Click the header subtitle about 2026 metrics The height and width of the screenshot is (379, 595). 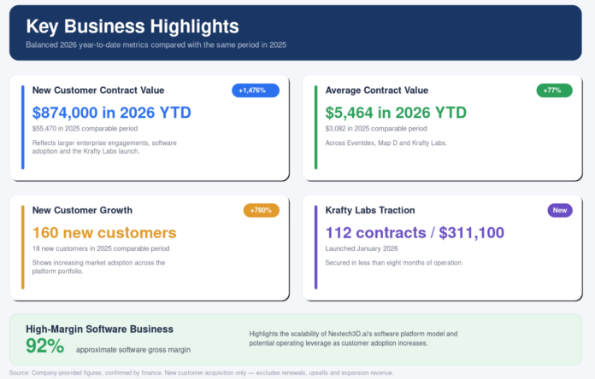click(x=156, y=44)
